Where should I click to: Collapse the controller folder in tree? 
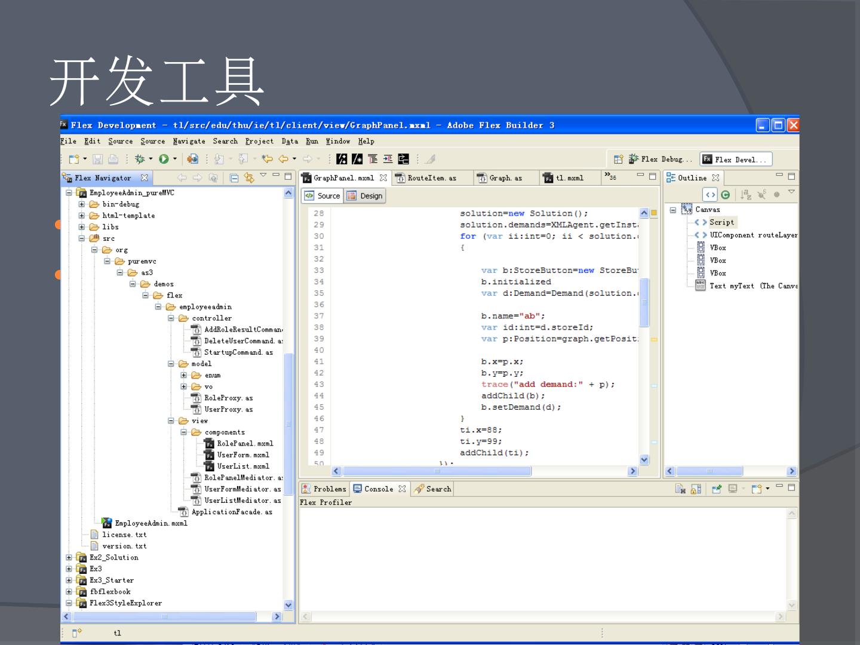171,318
